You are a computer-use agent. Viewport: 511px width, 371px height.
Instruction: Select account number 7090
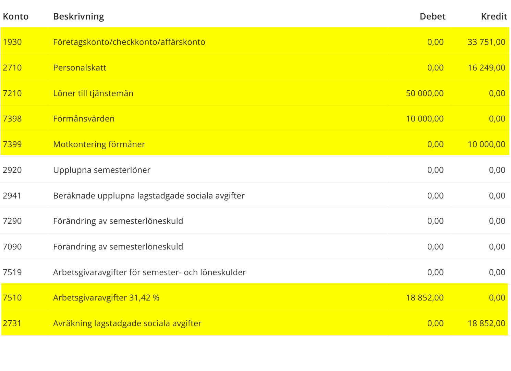point(12,247)
